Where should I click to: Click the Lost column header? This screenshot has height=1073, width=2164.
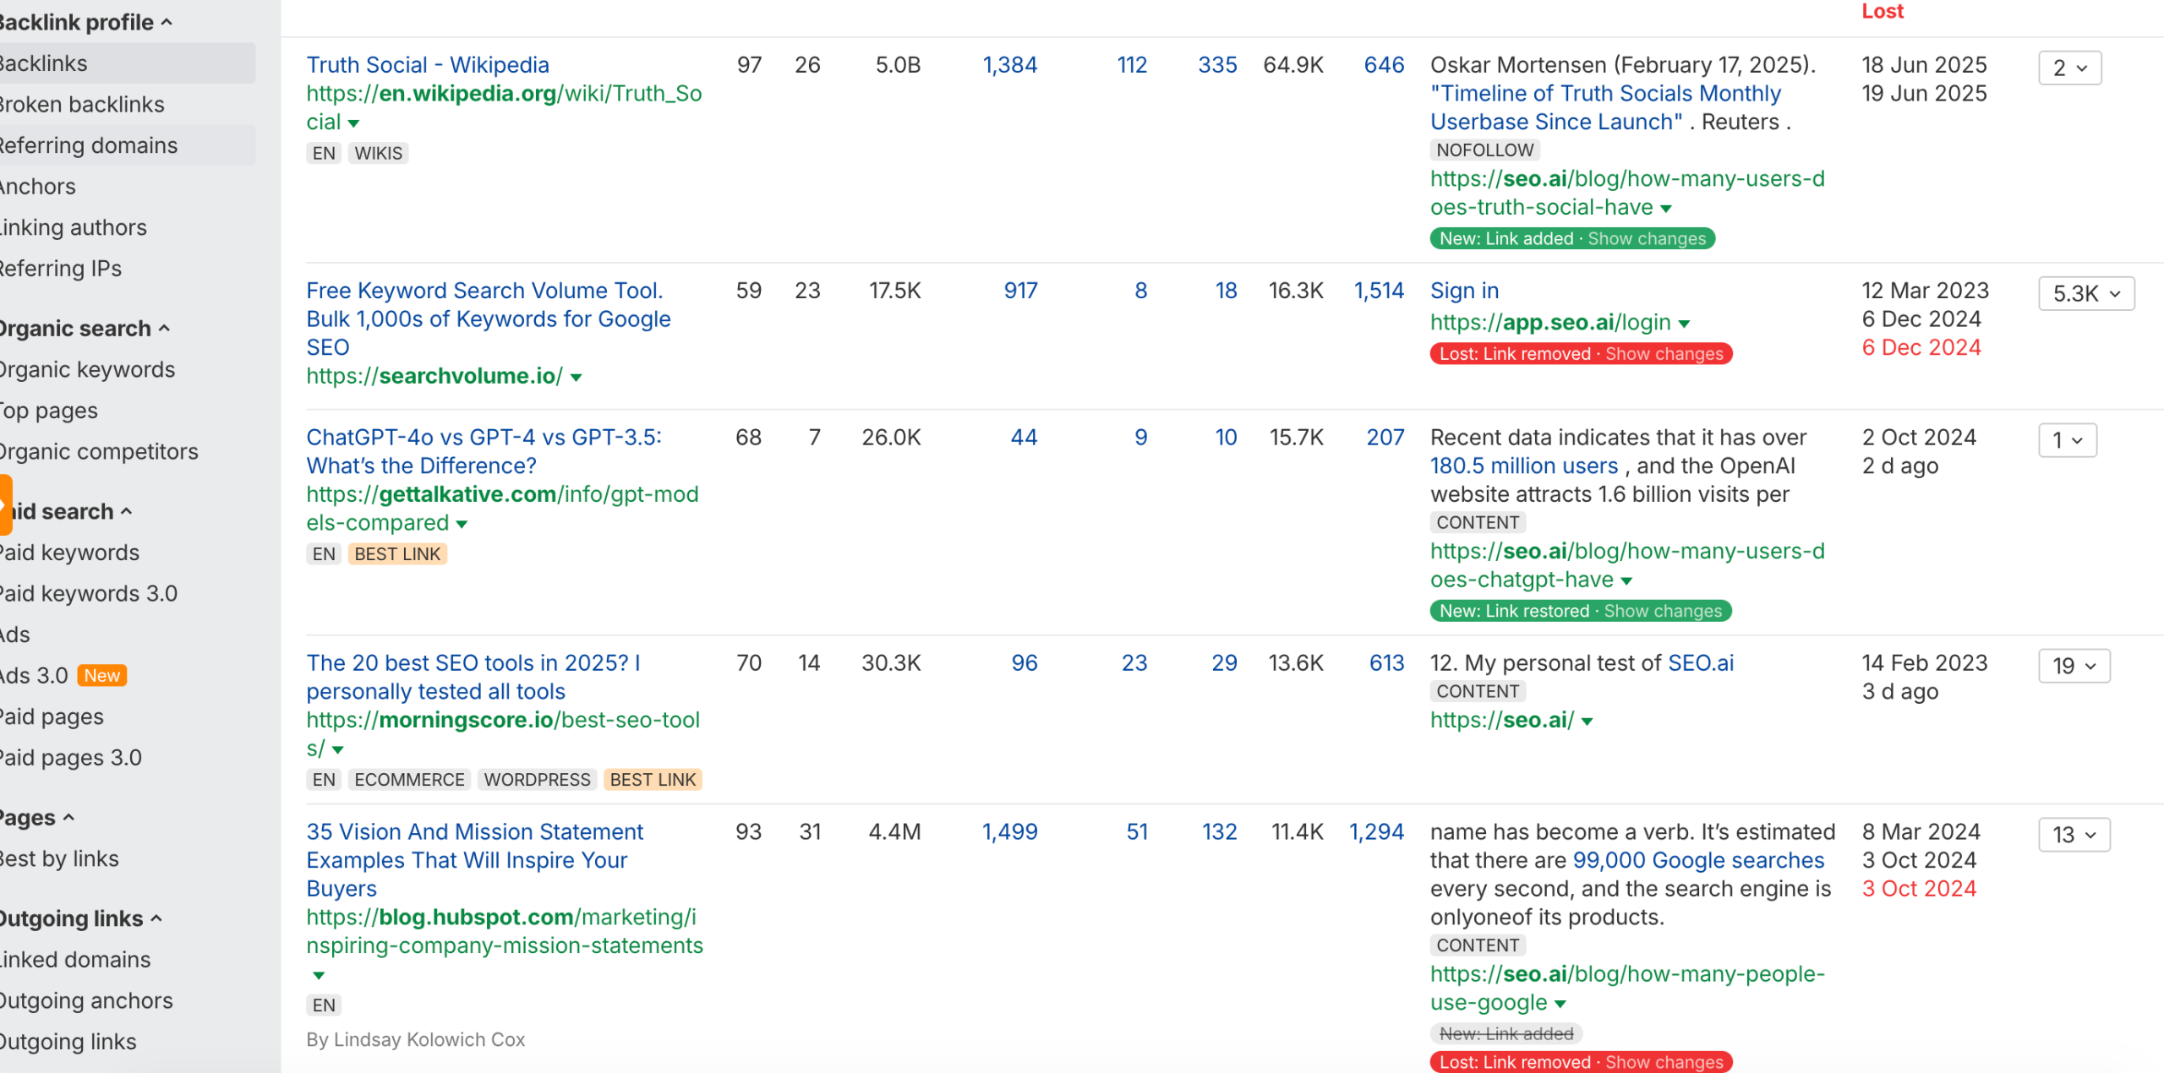1883,11
